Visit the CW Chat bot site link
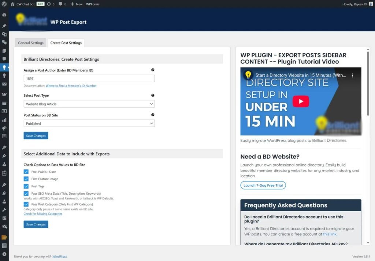This screenshot has width=375, height=261. click(x=23, y=4)
